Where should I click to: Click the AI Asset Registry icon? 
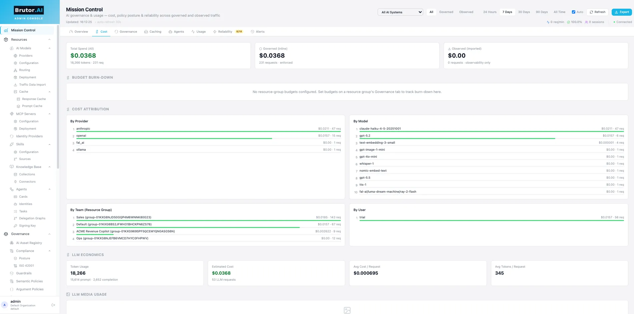click(12, 243)
